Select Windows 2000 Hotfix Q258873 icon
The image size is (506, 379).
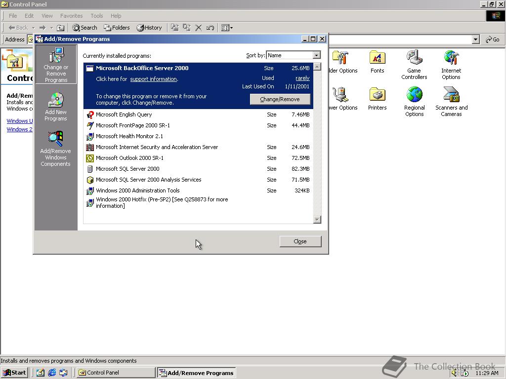point(90,203)
